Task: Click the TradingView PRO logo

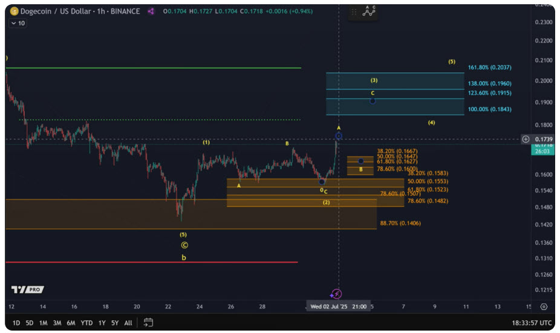Action: [27, 289]
